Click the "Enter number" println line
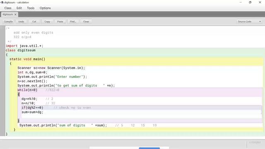 52,77
